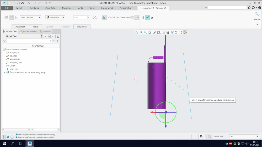The height and width of the screenshot is (147, 262).
Task: Click the camera snapshot view icon
Action: click(x=168, y=32)
